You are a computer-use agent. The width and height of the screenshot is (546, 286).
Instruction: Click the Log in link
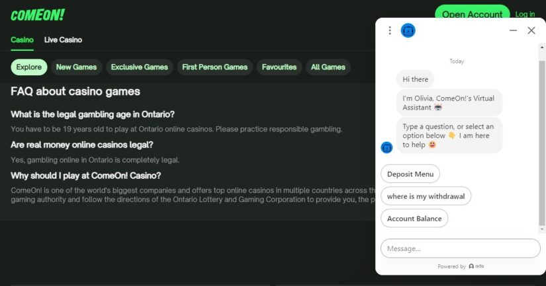tap(525, 15)
